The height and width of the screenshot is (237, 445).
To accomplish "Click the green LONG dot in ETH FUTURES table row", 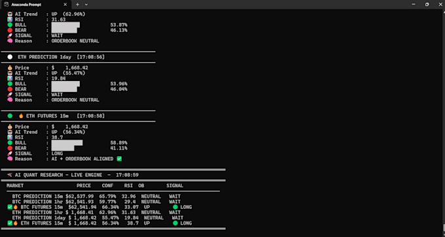I will click(x=175, y=223).
